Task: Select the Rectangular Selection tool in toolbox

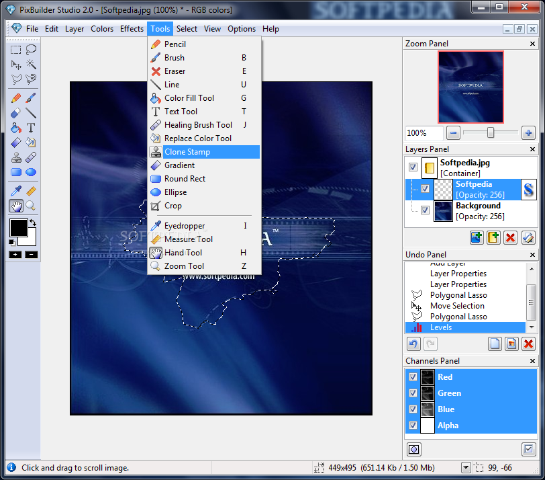Action: click(x=15, y=50)
